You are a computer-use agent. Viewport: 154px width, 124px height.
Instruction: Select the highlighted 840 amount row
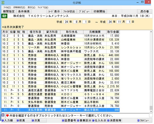click(x=61, y=110)
